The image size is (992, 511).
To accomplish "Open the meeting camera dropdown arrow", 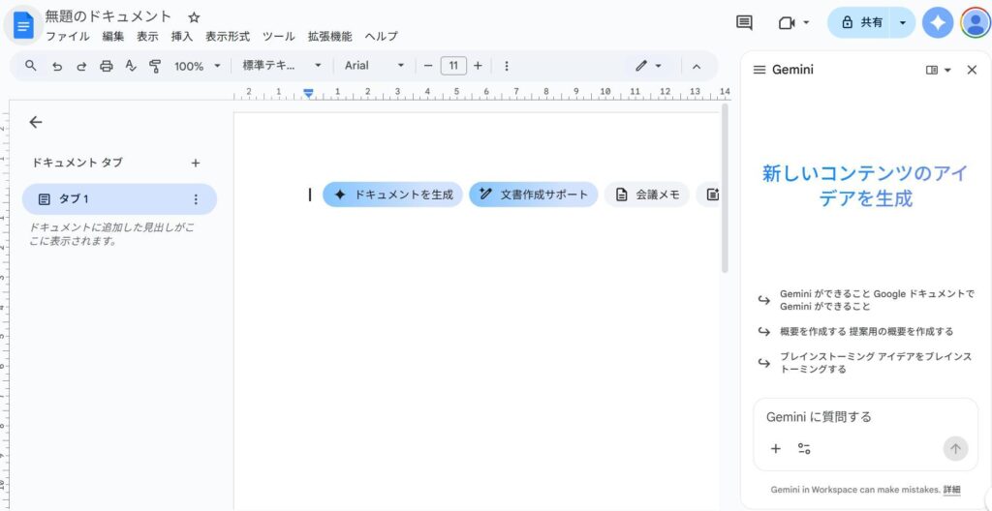I will [x=806, y=23].
